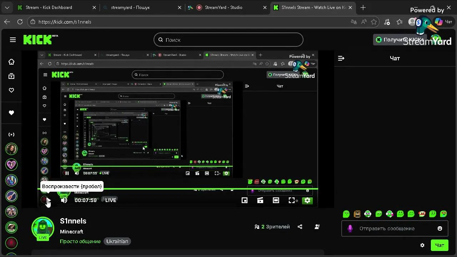Open sidebar channel with dark-haired woman avatar
The width and height of the screenshot is (457, 257).
pyautogui.click(x=11, y=149)
